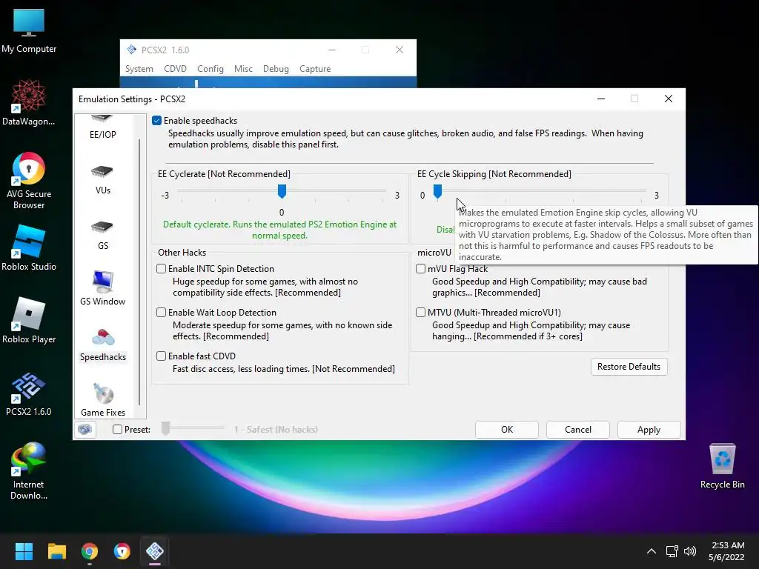Open Google Chrome from taskbar

click(90, 551)
